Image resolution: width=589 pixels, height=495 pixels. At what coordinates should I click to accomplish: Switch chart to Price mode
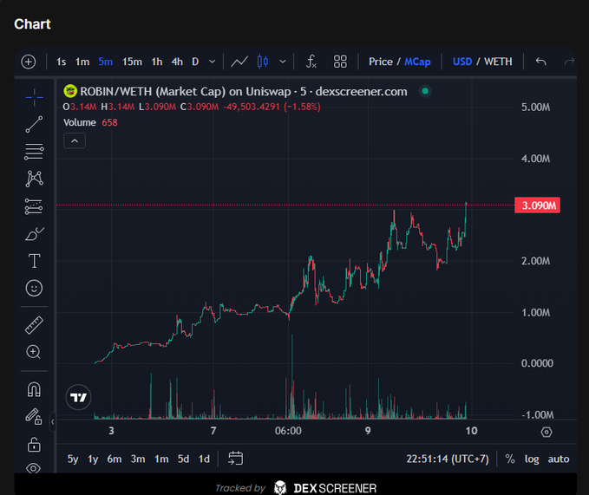point(381,62)
